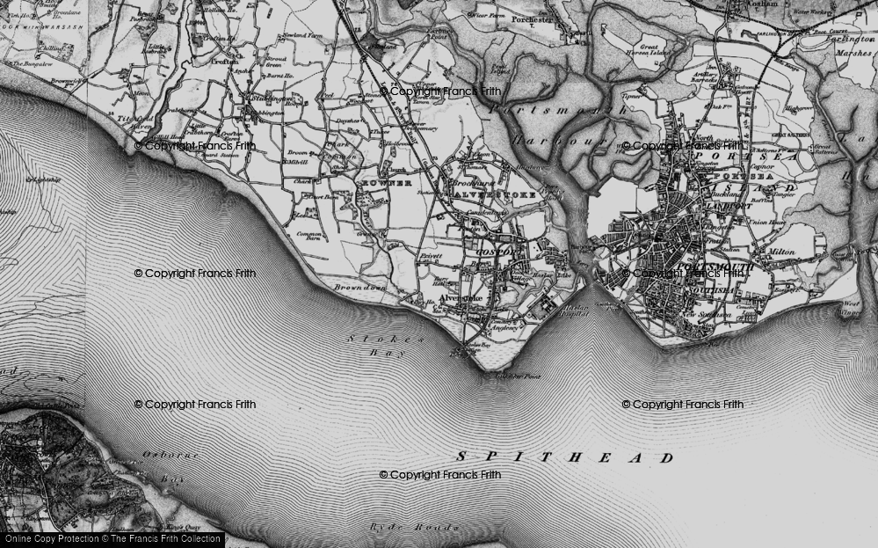
Task: Select the Stokes Bay label
Action: (387, 346)
